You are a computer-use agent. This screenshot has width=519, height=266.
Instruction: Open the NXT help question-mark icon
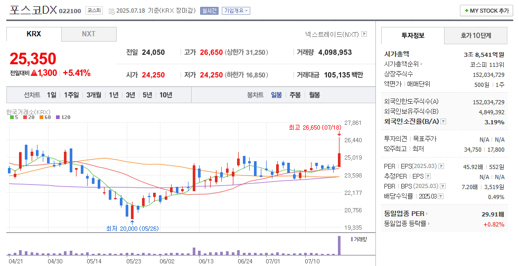click(364, 34)
